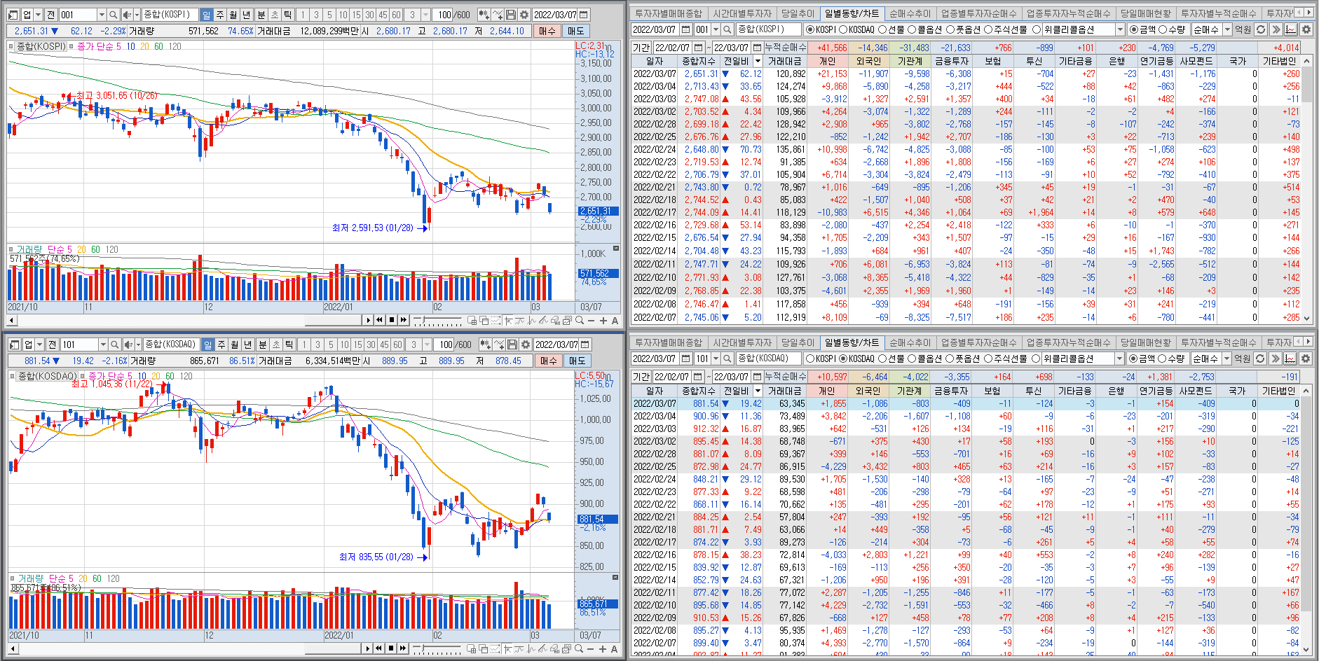Select KOSDAQ radio in the upper investor table
1319x661 pixels.
coord(844,29)
